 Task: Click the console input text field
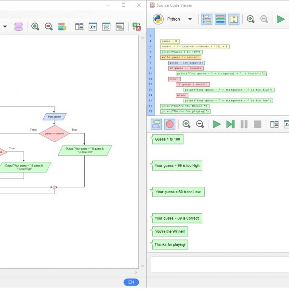click(220, 264)
